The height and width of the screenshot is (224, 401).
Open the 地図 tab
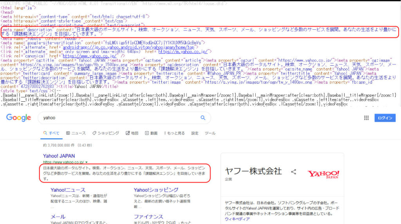(132, 133)
